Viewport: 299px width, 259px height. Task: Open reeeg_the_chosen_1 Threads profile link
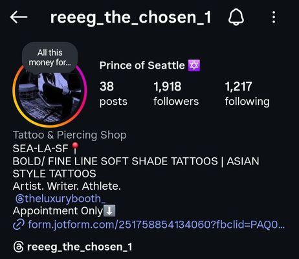coord(80,247)
